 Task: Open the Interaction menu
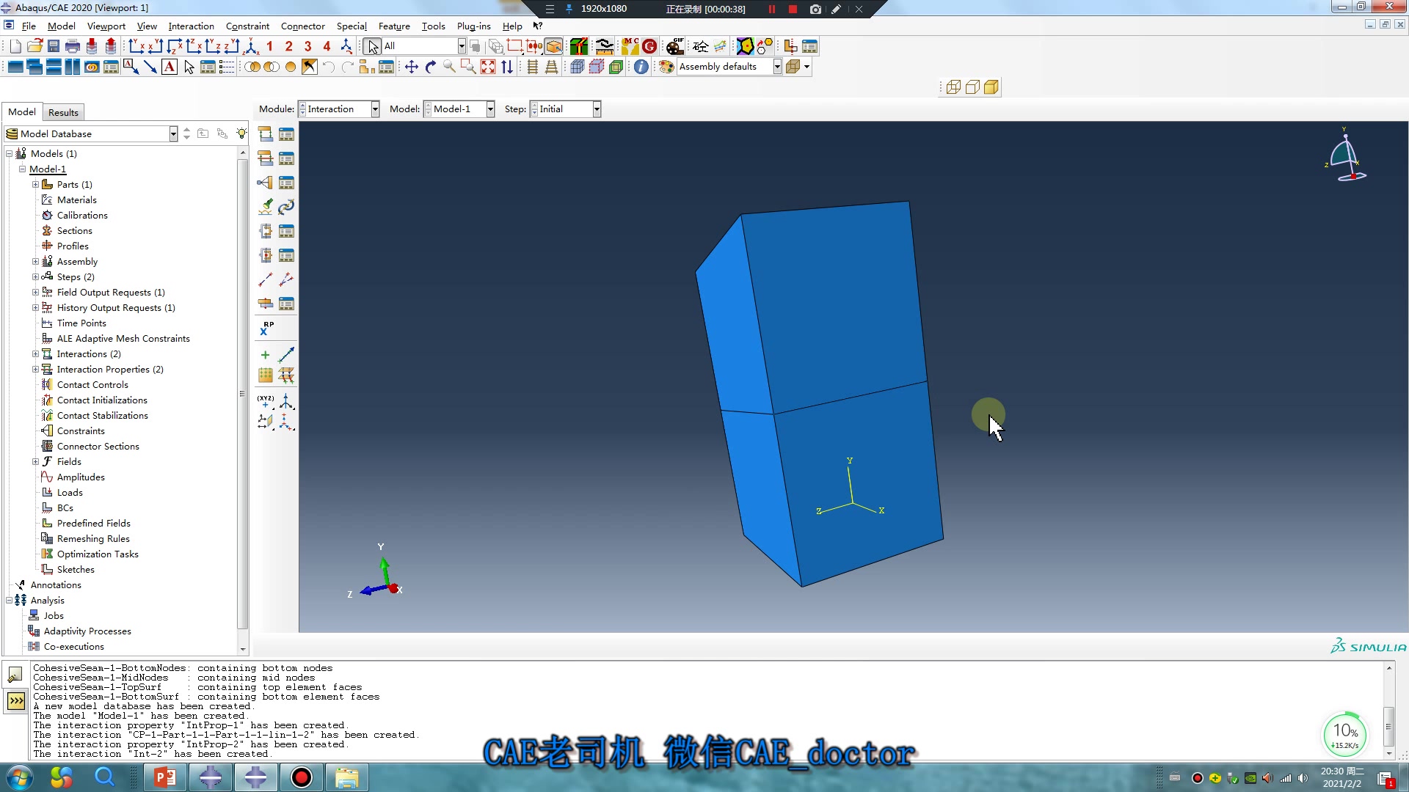(192, 26)
